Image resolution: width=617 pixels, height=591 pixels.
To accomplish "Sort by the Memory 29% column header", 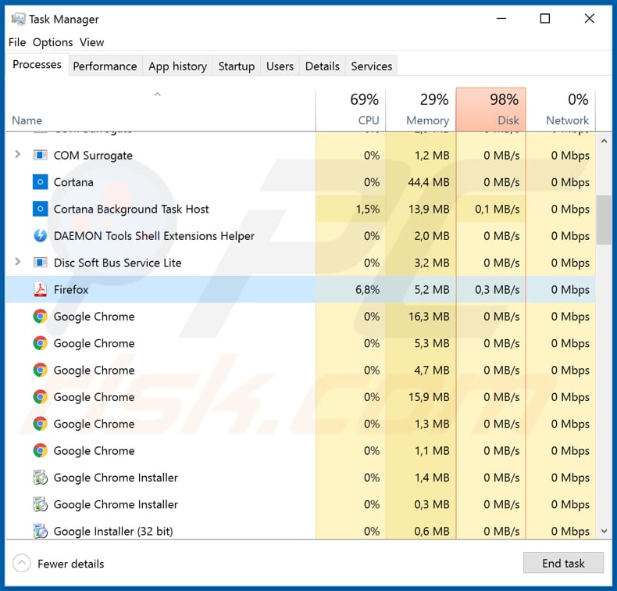I will pyautogui.click(x=421, y=109).
